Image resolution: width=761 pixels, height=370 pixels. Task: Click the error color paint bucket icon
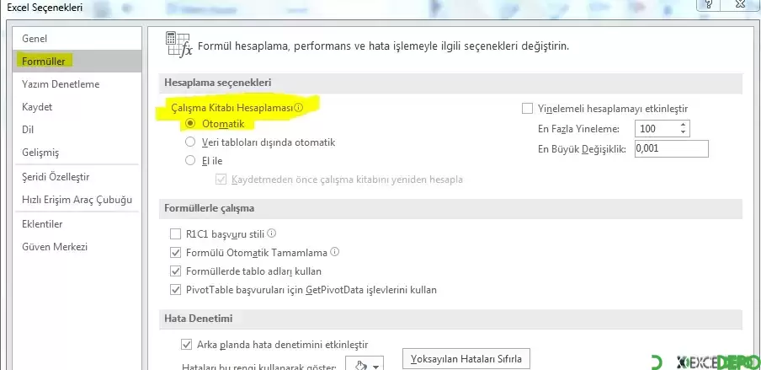360,366
